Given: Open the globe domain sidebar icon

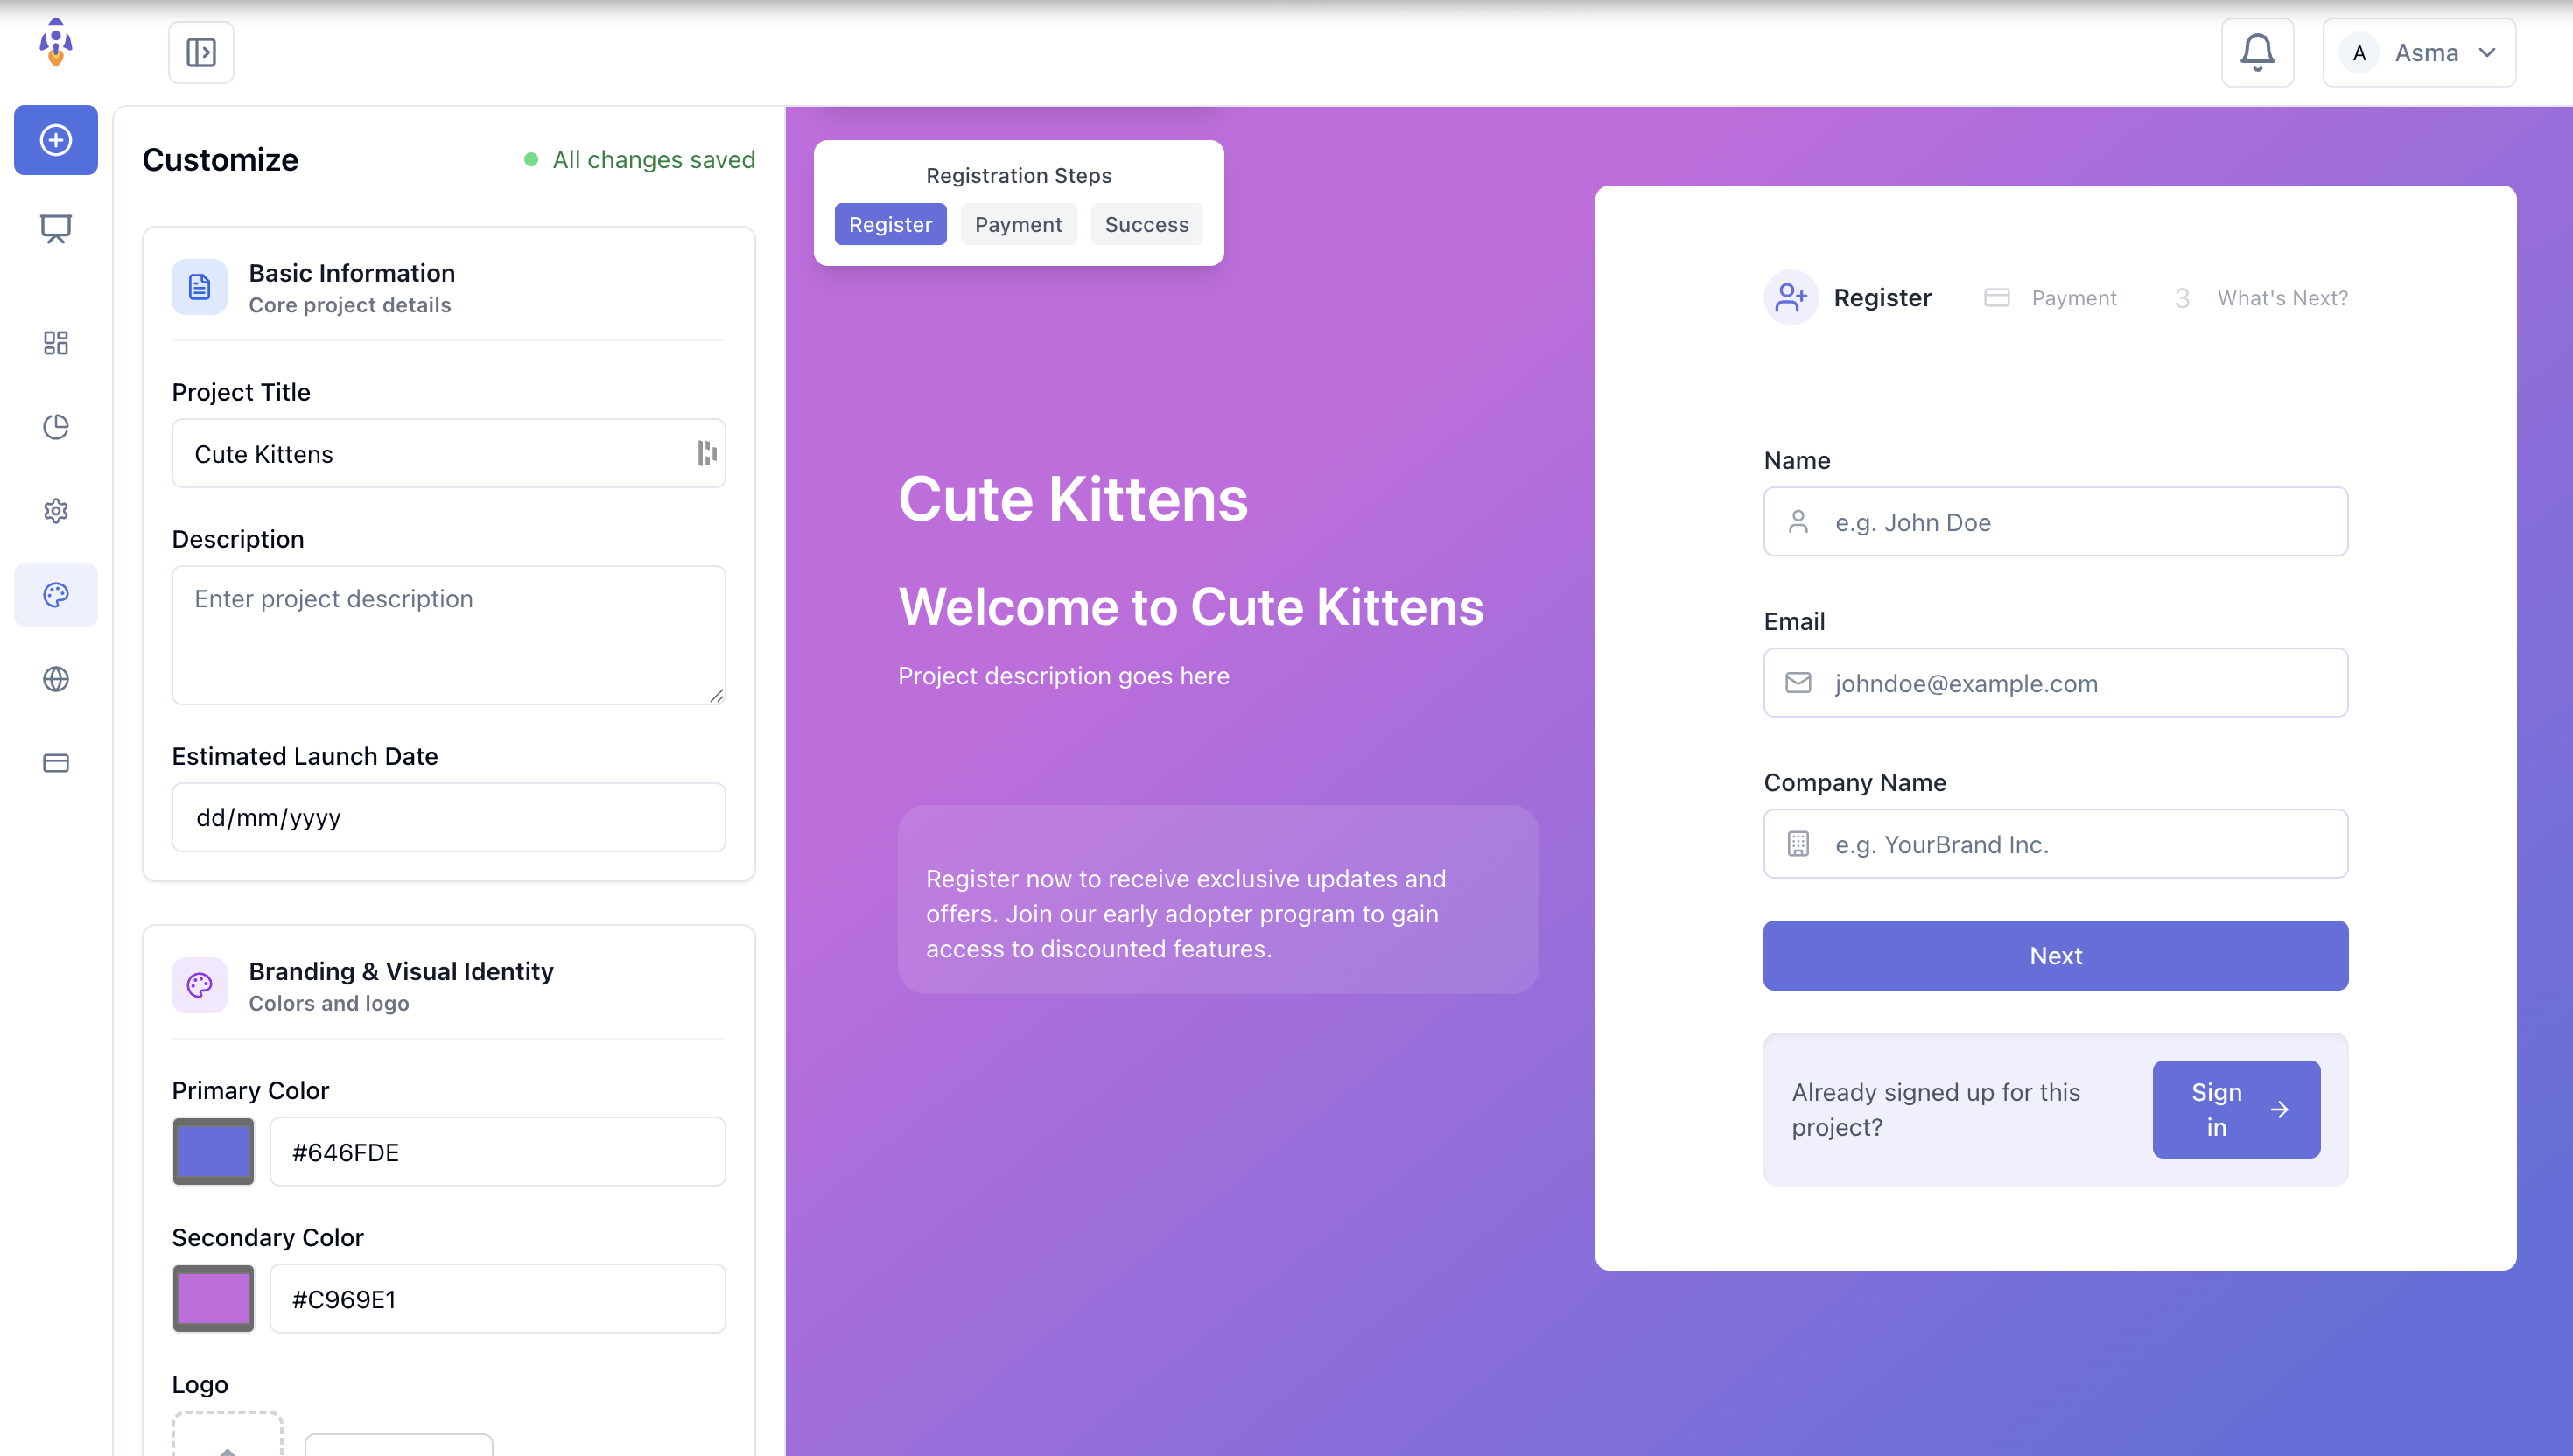Looking at the screenshot, I should (x=56, y=679).
